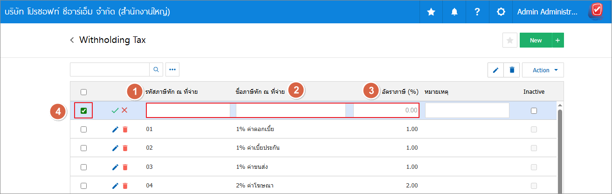
Task: Expand the Action dropdown
Action: [543, 70]
